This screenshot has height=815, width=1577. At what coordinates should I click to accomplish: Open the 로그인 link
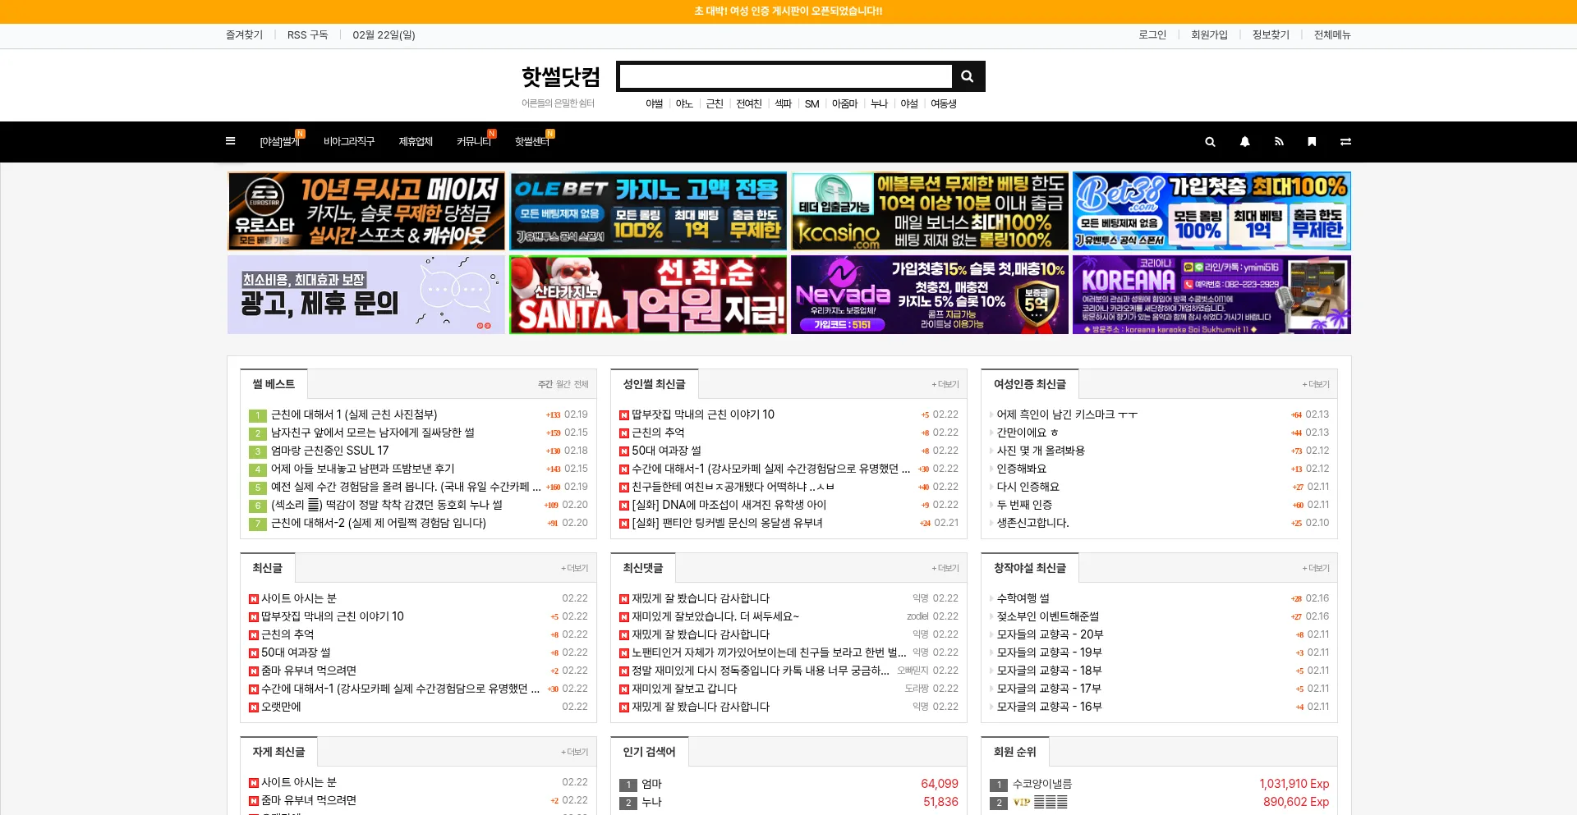tap(1152, 35)
